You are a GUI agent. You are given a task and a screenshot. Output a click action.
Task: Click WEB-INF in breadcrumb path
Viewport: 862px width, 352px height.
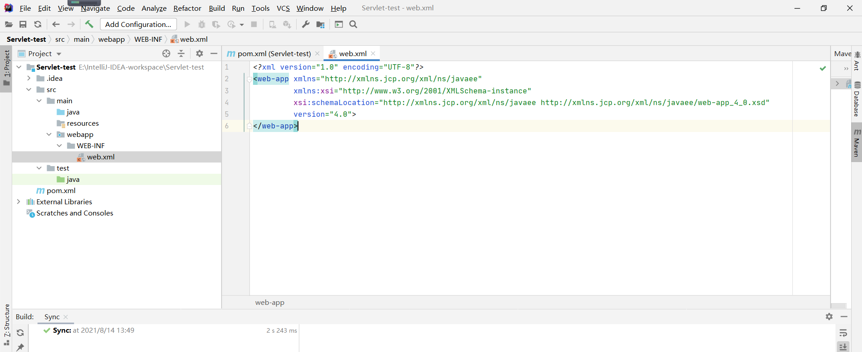pos(148,39)
